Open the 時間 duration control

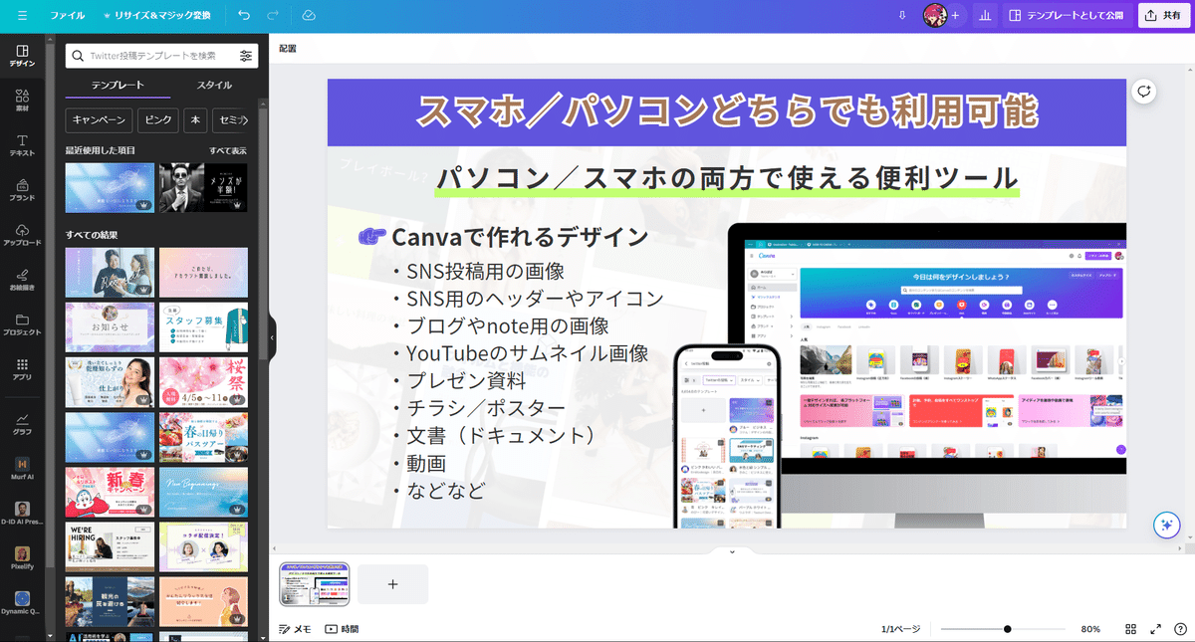pos(342,629)
